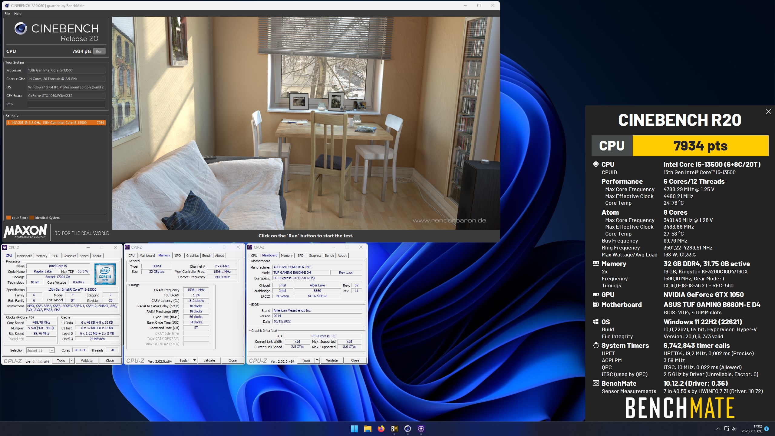Click Close button in first CPU-Z window
Viewport: 775px width, 436px height.
(x=110, y=361)
